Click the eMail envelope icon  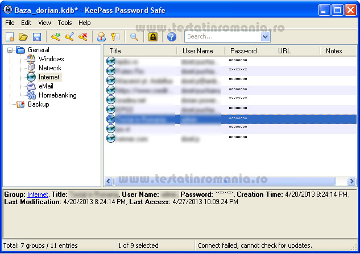[x=31, y=86]
